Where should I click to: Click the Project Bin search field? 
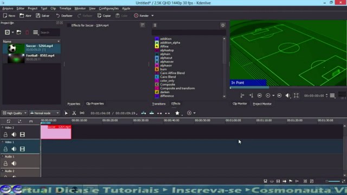[x=49, y=32]
